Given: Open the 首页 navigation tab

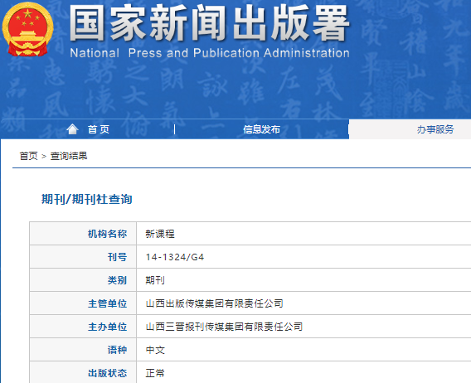Looking at the screenshot, I should tap(98, 129).
